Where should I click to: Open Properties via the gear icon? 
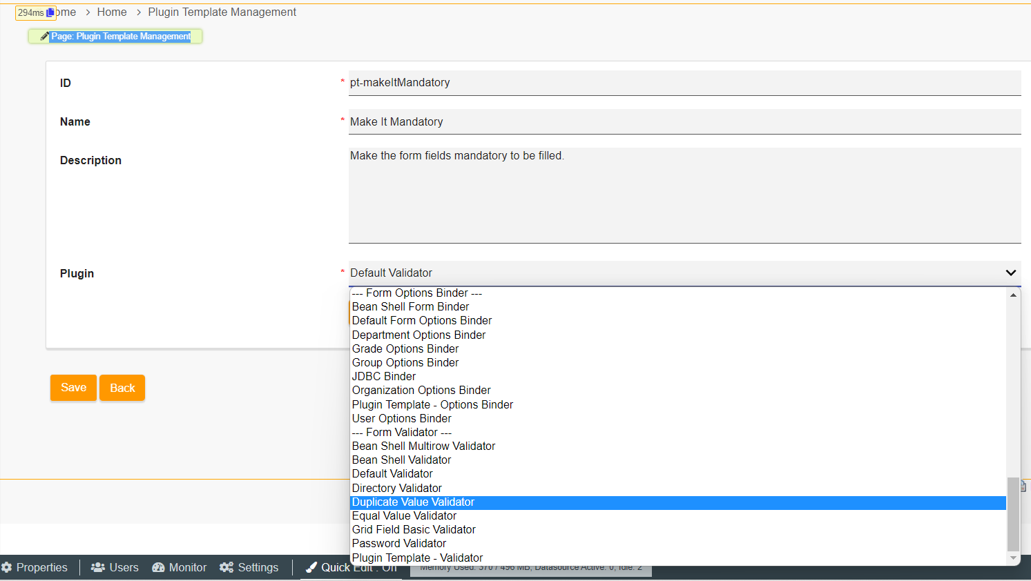point(7,567)
